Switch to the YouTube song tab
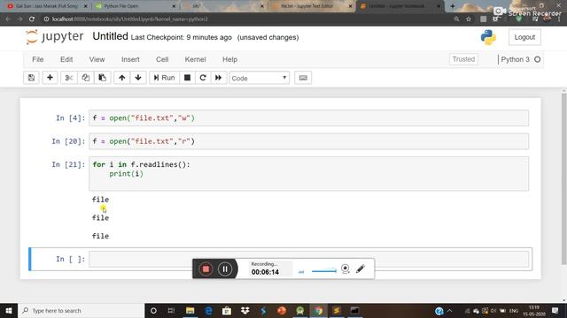 coord(47,6)
